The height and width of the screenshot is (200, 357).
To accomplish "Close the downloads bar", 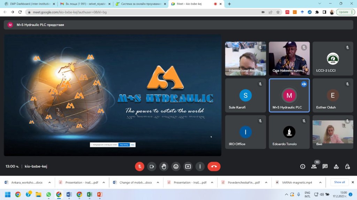I will (353, 182).
